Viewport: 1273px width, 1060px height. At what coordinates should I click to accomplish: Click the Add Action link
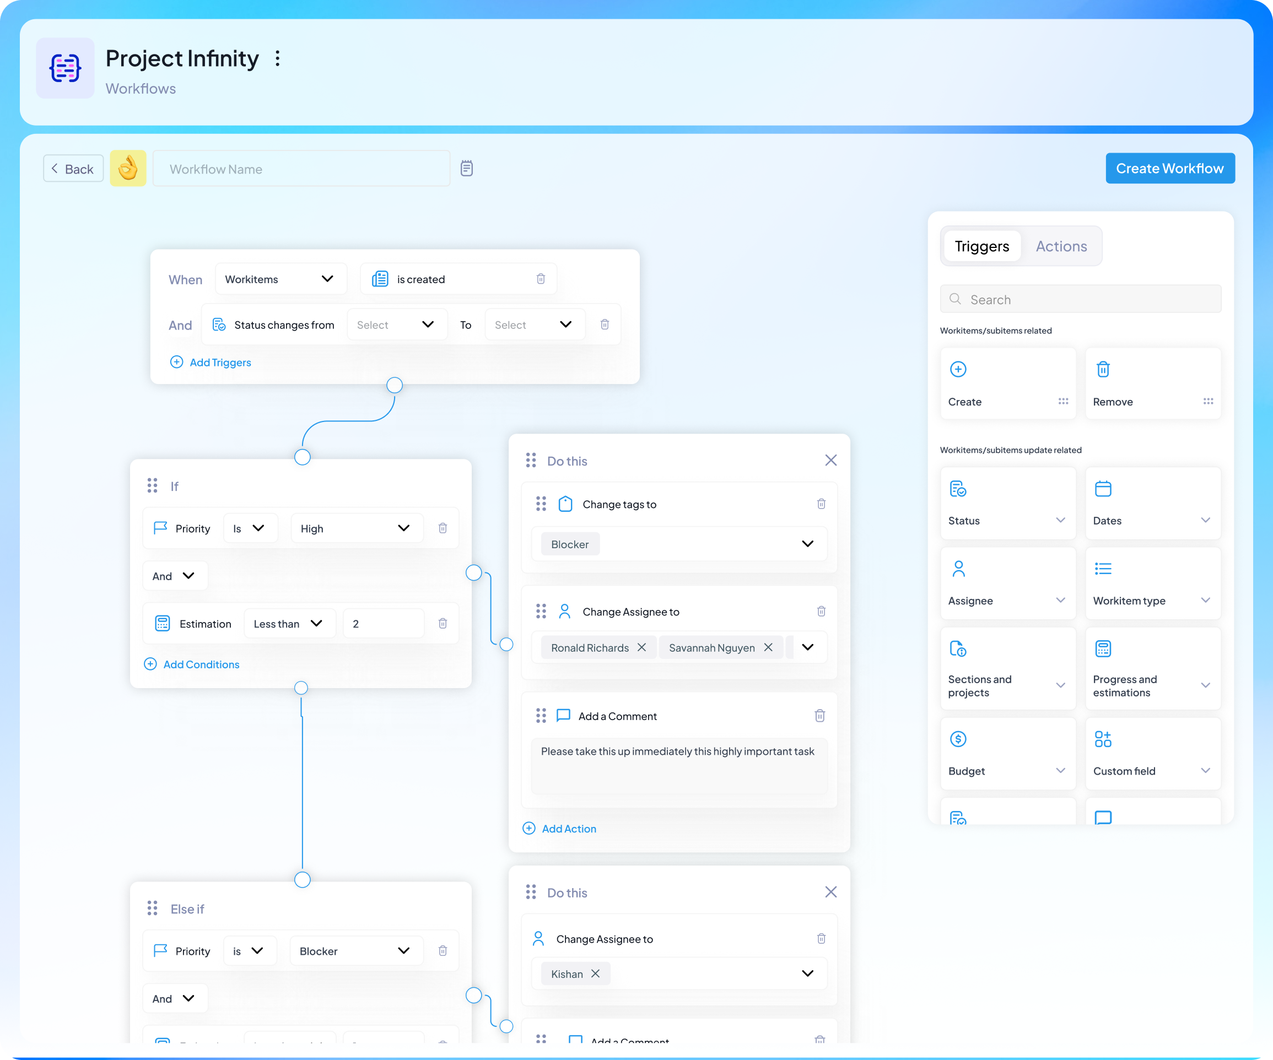pyautogui.click(x=559, y=828)
